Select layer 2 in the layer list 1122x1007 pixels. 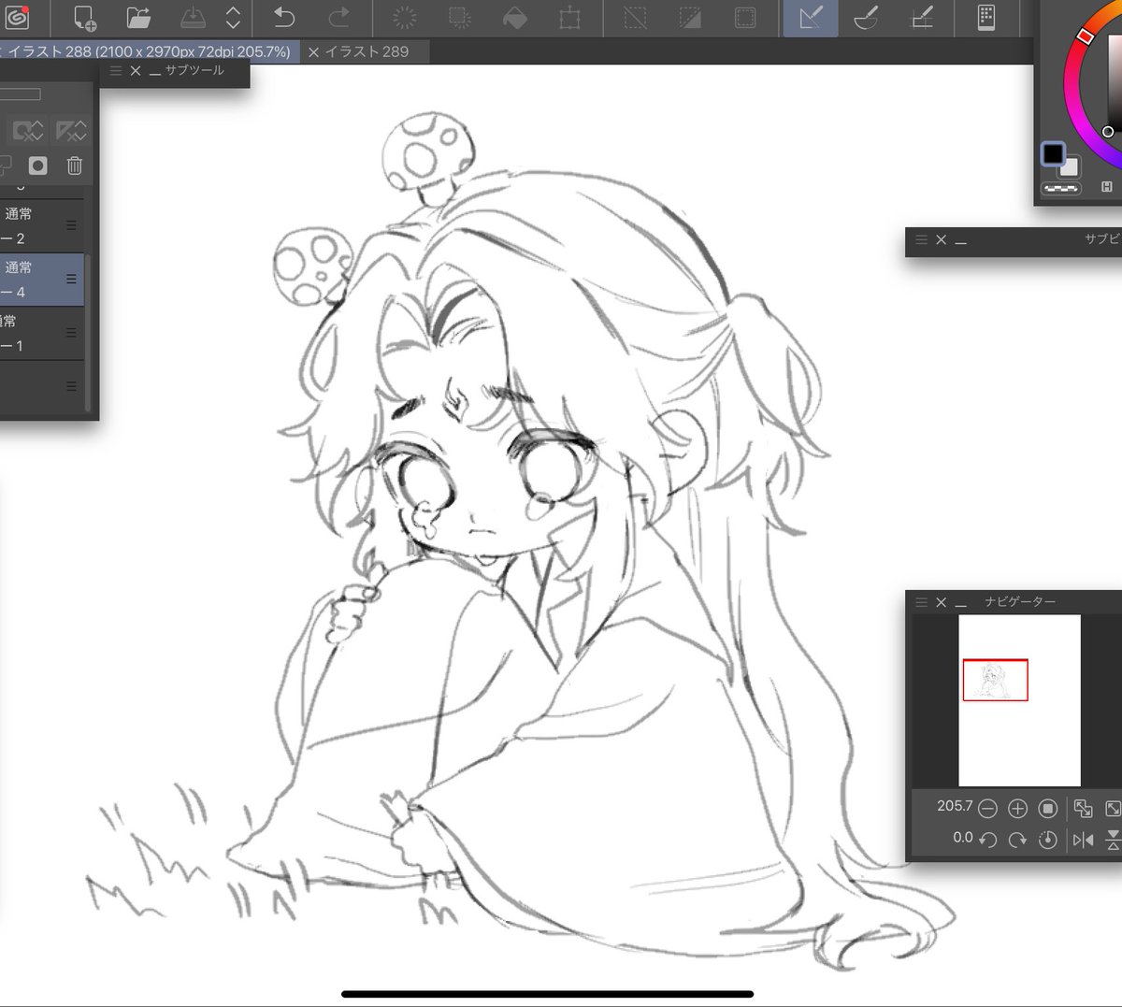(42, 226)
